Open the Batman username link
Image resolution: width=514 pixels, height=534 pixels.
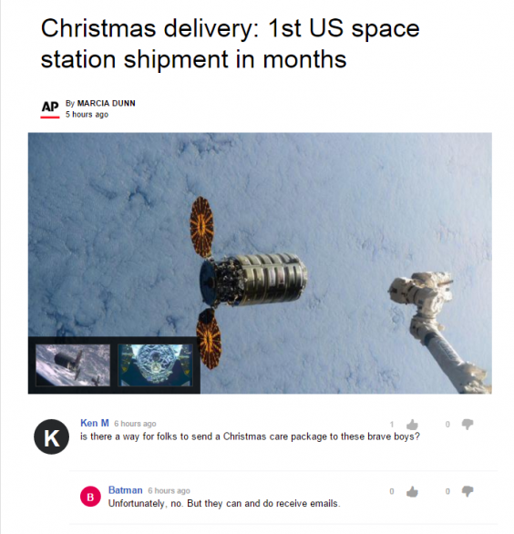125,490
